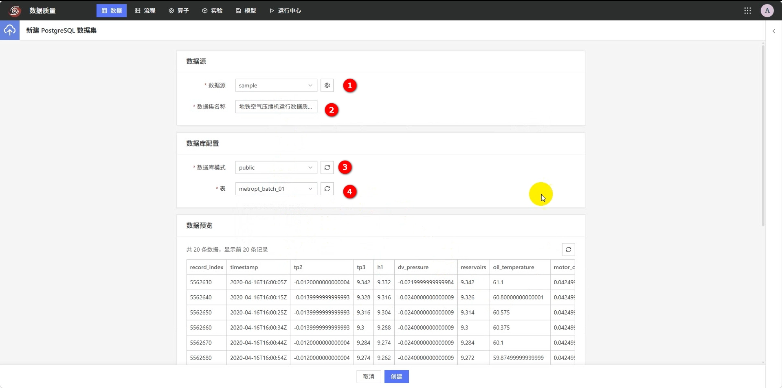Switch to the 实验 tab
The image size is (782, 388).
[x=212, y=11]
